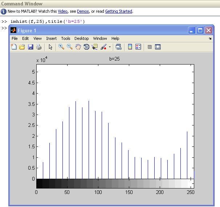Print the figure using printer icon

tap(39, 47)
